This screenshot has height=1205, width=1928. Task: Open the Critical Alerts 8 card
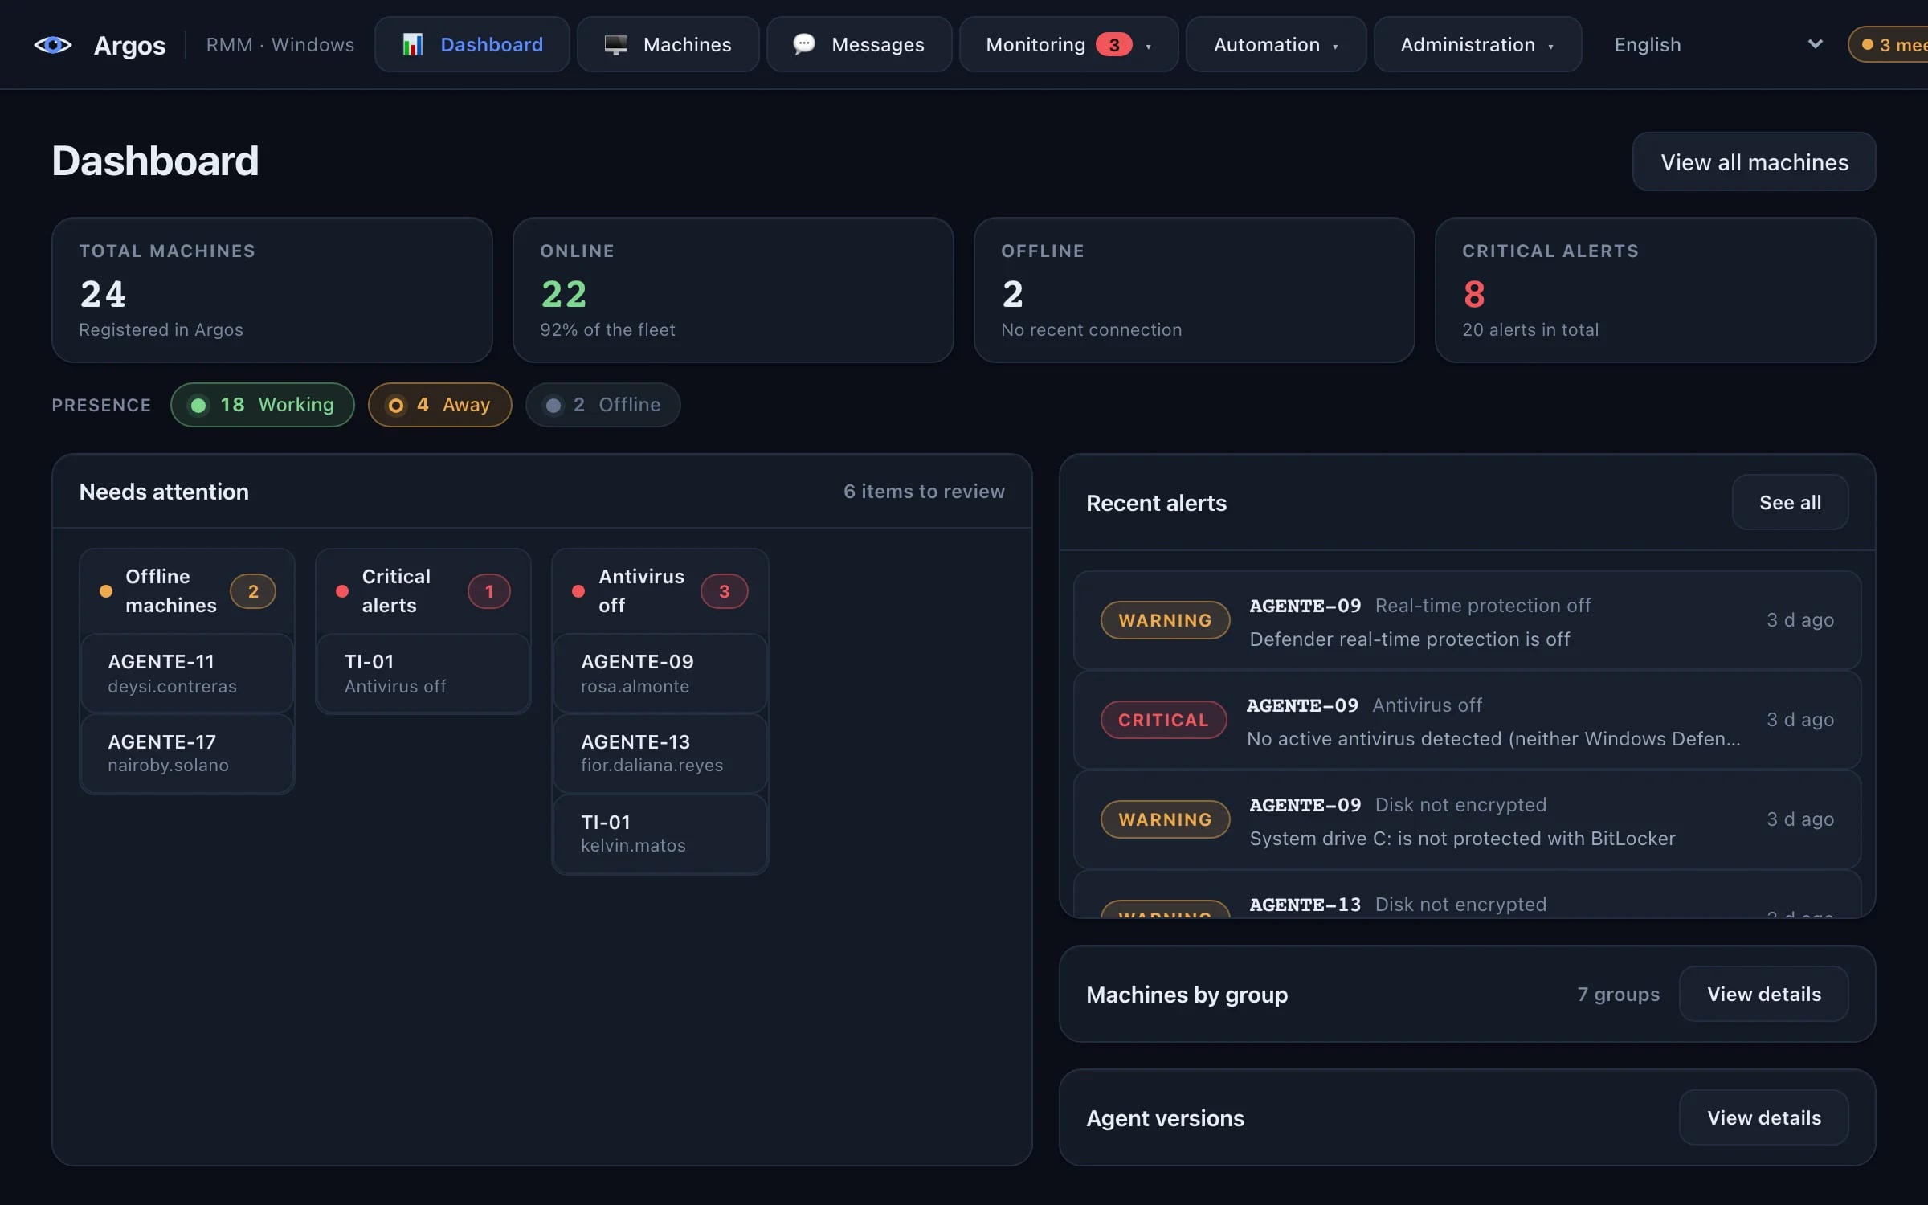[1656, 290]
